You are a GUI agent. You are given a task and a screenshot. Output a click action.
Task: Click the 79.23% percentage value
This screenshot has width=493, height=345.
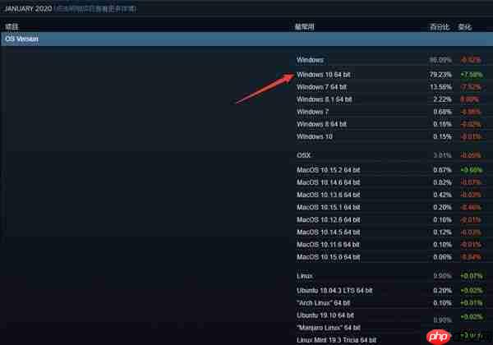[x=440, y=75]
